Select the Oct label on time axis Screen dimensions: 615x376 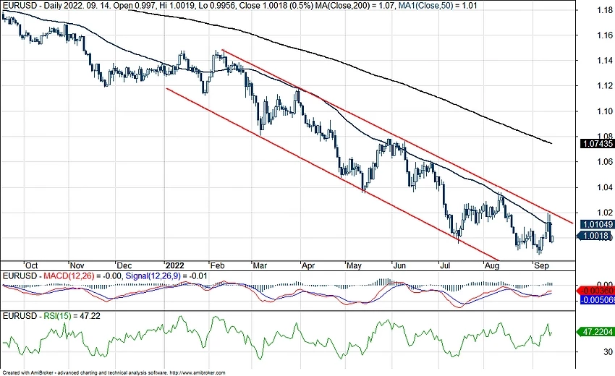[32, 265]
